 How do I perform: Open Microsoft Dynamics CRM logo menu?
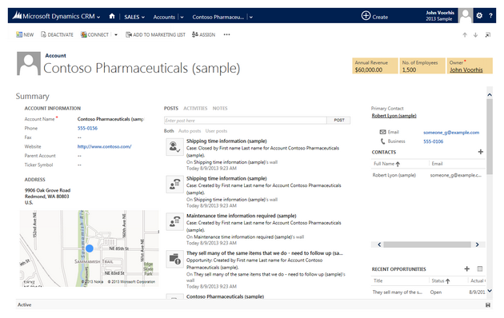[x=56, y=16]
